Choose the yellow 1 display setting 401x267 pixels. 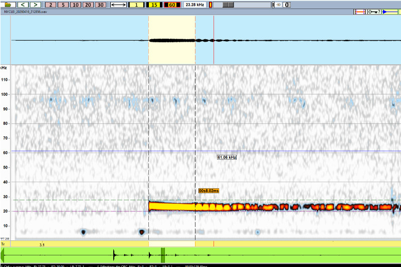[136, 5]
